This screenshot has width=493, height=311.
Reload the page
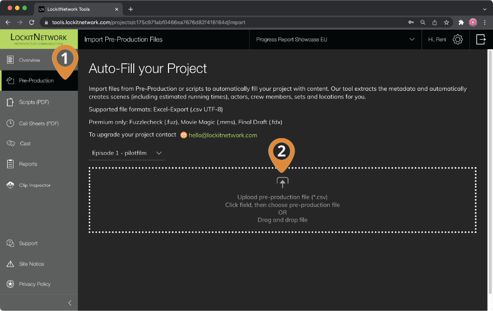[31, 22]
